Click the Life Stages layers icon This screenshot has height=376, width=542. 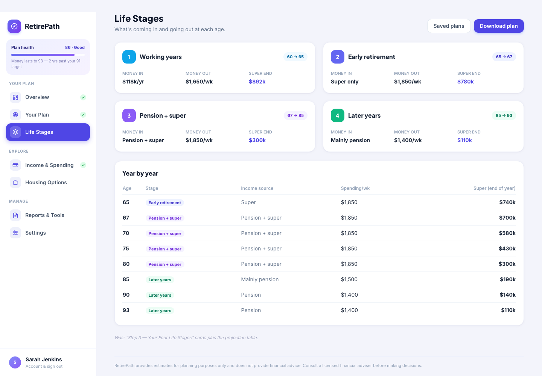pos(15,132)
